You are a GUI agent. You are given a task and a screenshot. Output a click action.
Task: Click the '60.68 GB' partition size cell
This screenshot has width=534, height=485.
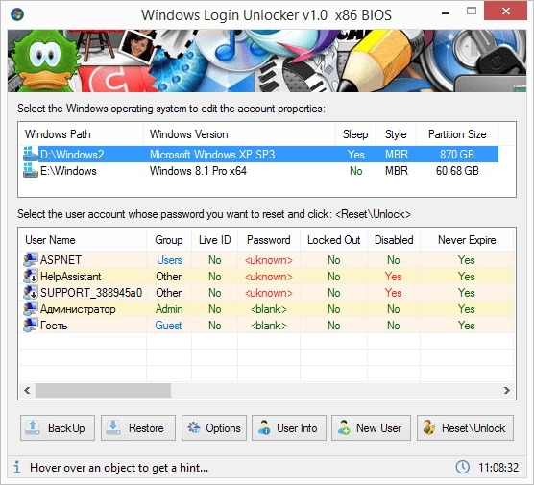point(457,171)
